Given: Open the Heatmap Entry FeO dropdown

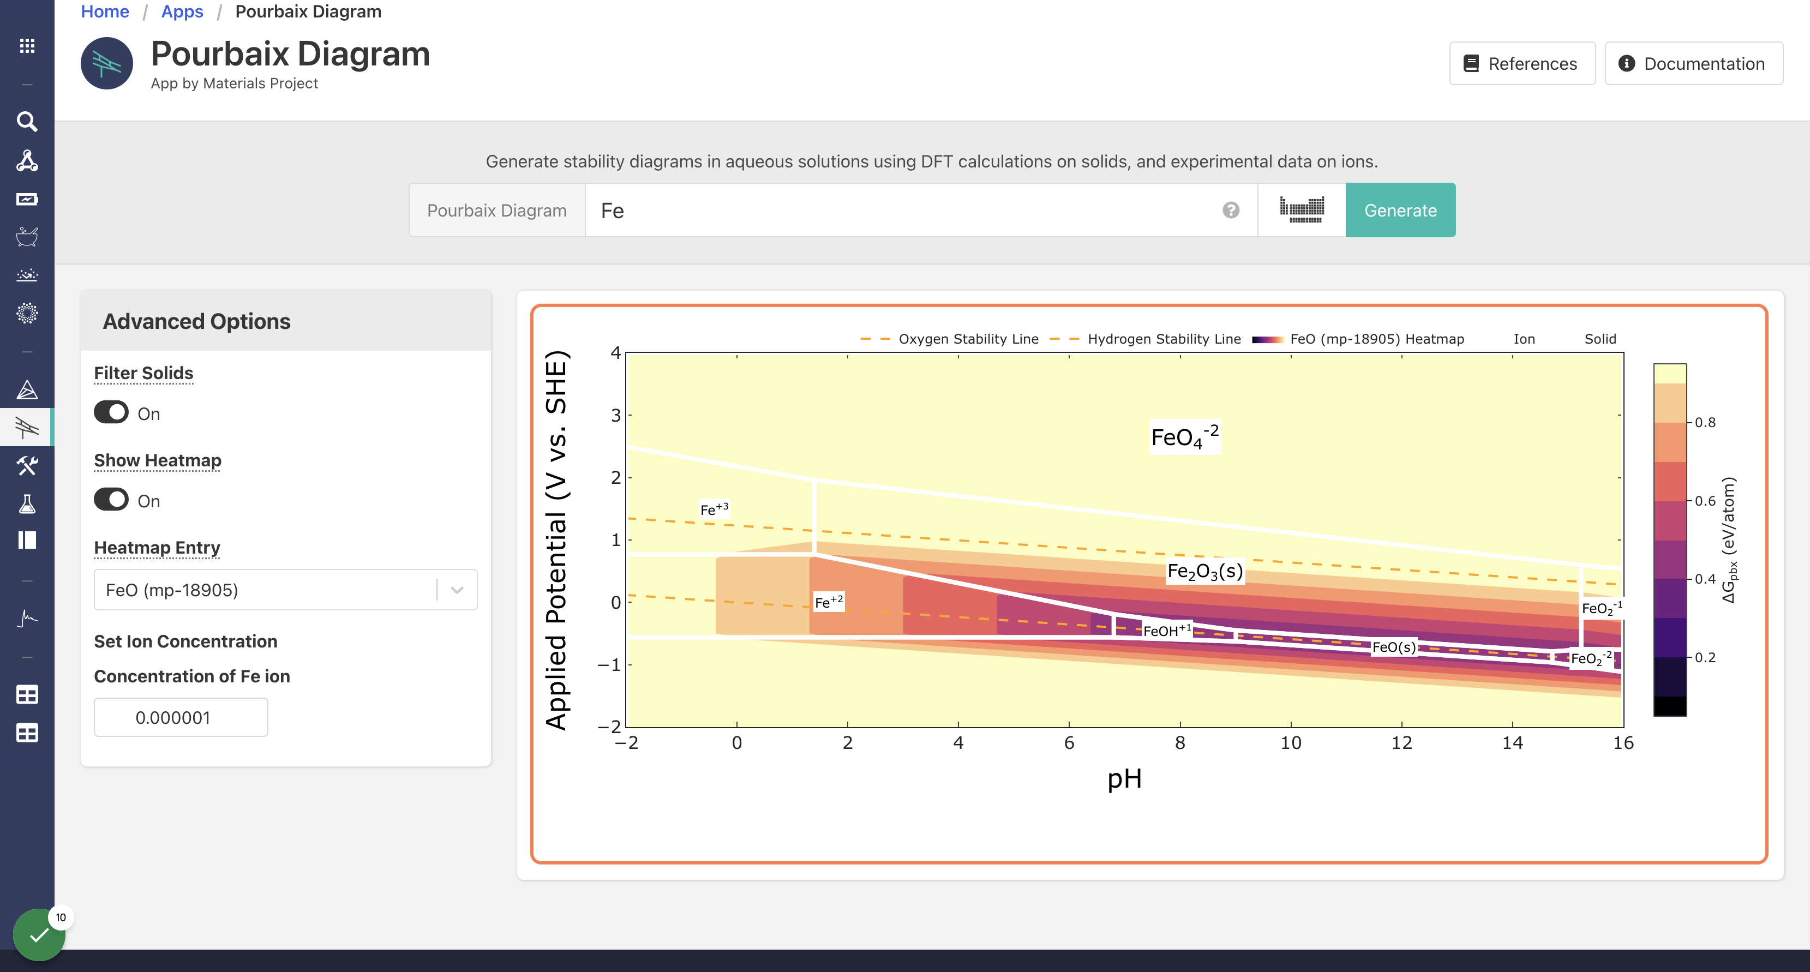Looking at the screenshot, I should click(x=285, y=590).
